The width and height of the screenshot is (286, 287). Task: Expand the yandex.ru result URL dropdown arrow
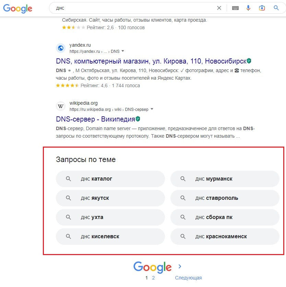tap(123, 51)
